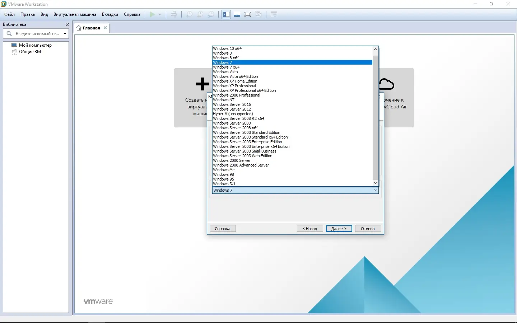The image size is (517, 323).
Task: Click the vCloud Air connection tile
Action: 399,98
